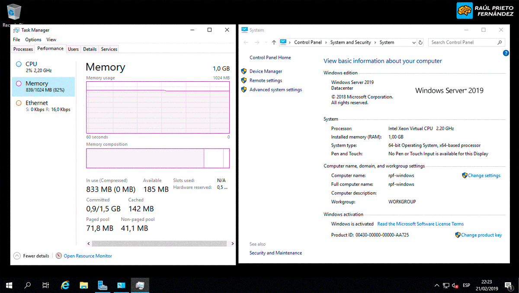Open File Explorer from the taskbar
Screen dimensions: 519x293
[x=84, y=285]
